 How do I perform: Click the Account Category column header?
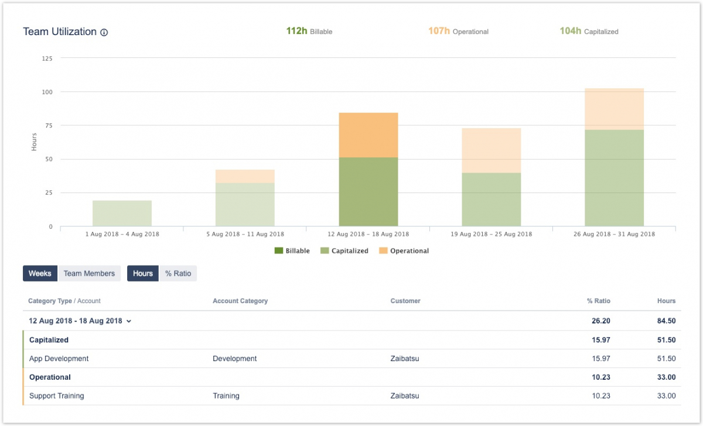coord(240,301)
